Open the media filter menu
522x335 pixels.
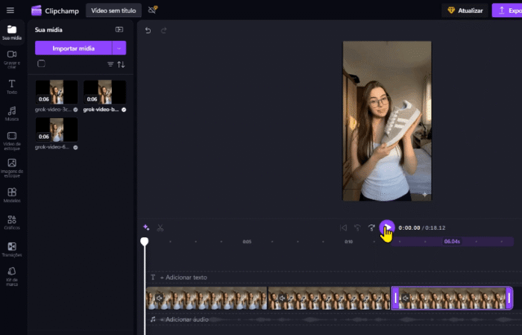[x=110, y=65]
